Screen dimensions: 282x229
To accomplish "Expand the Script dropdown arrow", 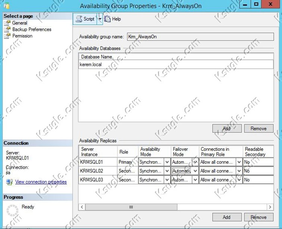I will (100, 19).
